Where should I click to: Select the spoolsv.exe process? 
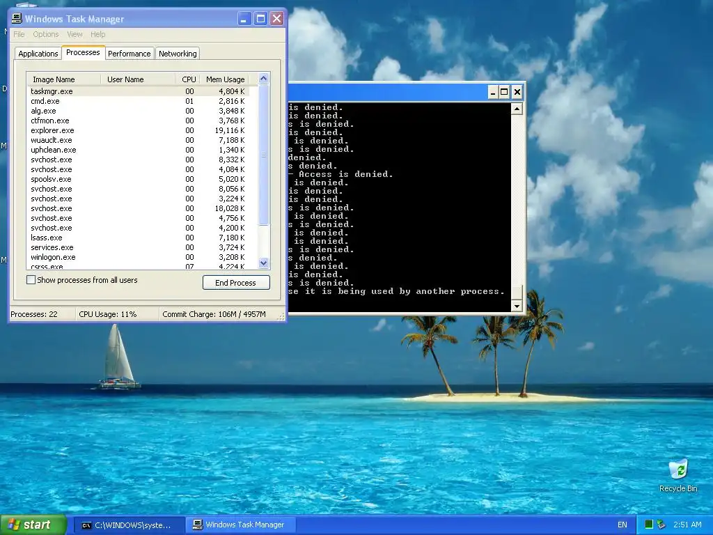click(x=137, y=179)
